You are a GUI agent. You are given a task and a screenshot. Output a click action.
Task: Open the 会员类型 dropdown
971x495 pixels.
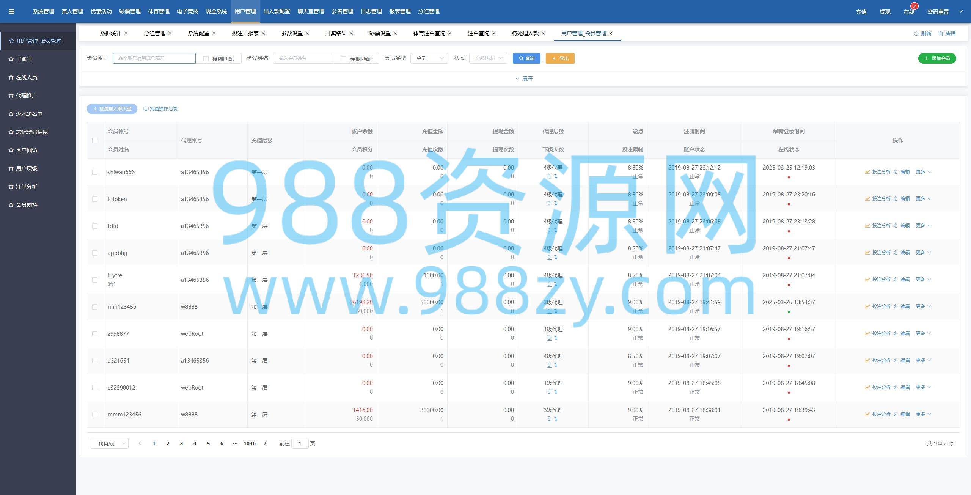429,58
